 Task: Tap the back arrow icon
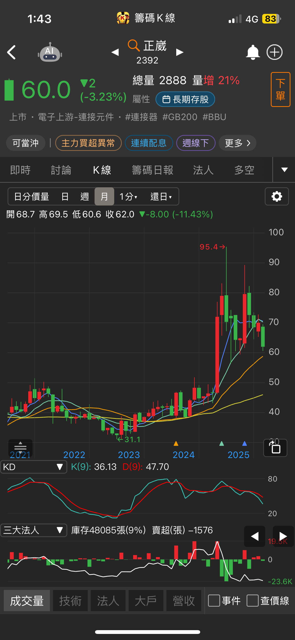(x=11, y=52)
